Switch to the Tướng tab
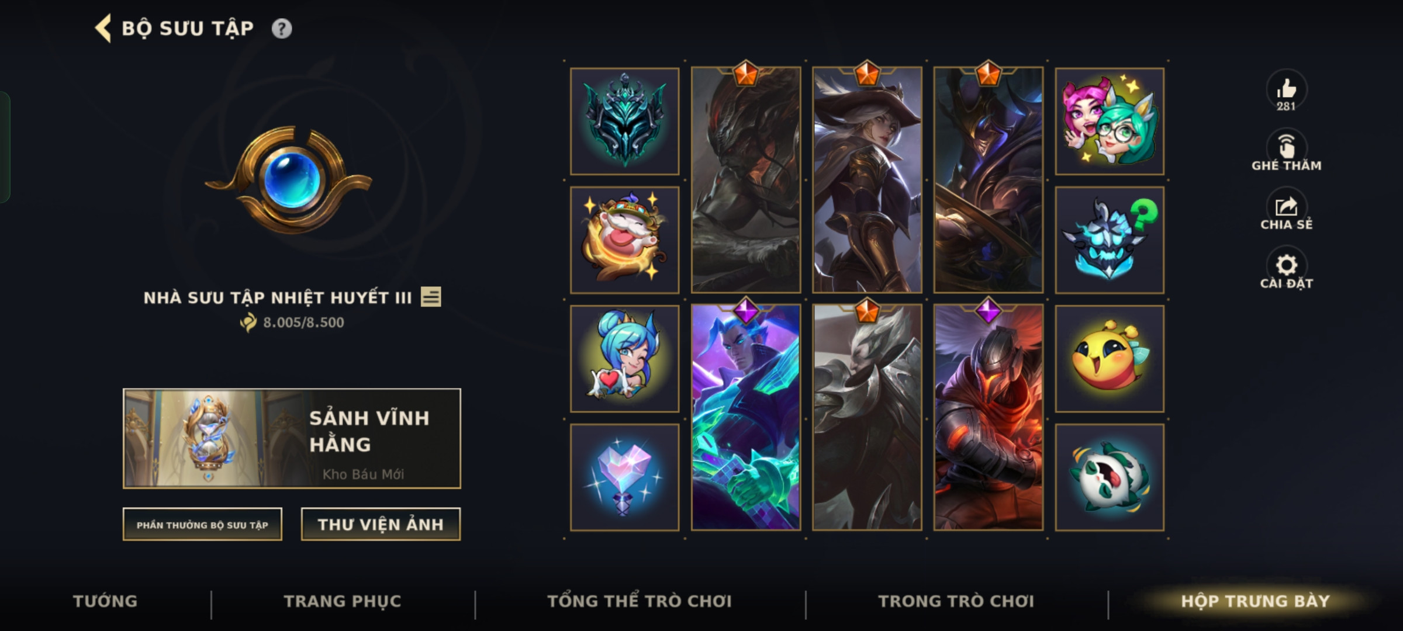 (105, 601)
